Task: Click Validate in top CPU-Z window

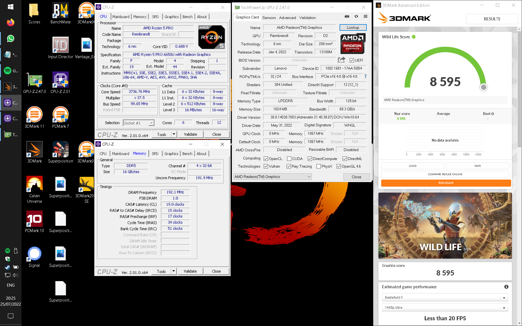Action: coord(190,134)
